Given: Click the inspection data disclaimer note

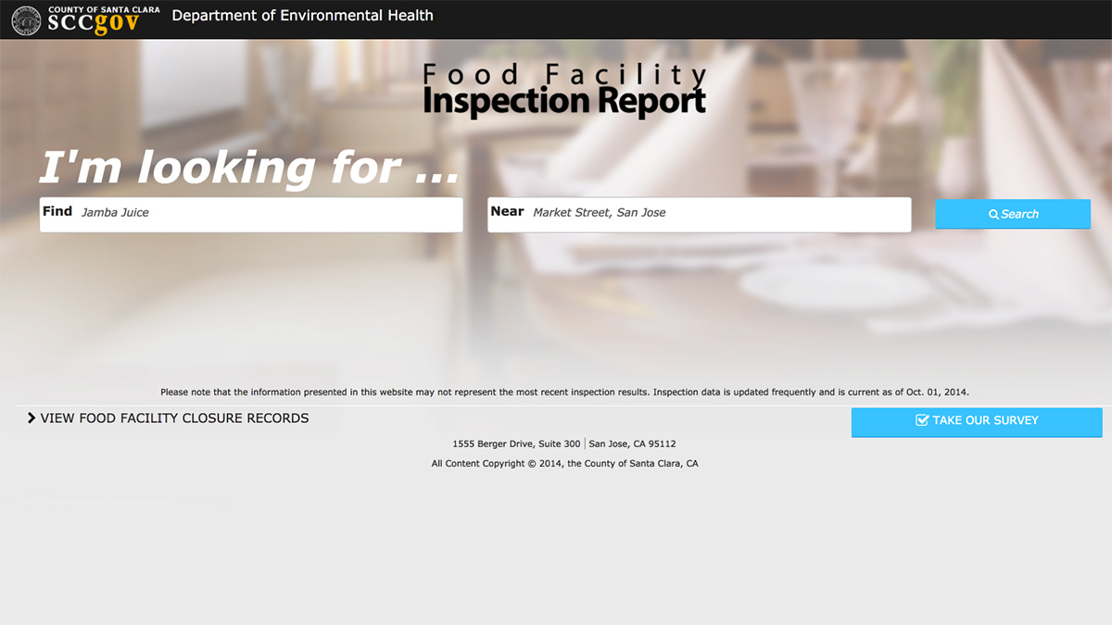Looking at the screenshot, I should pos(564,393).
